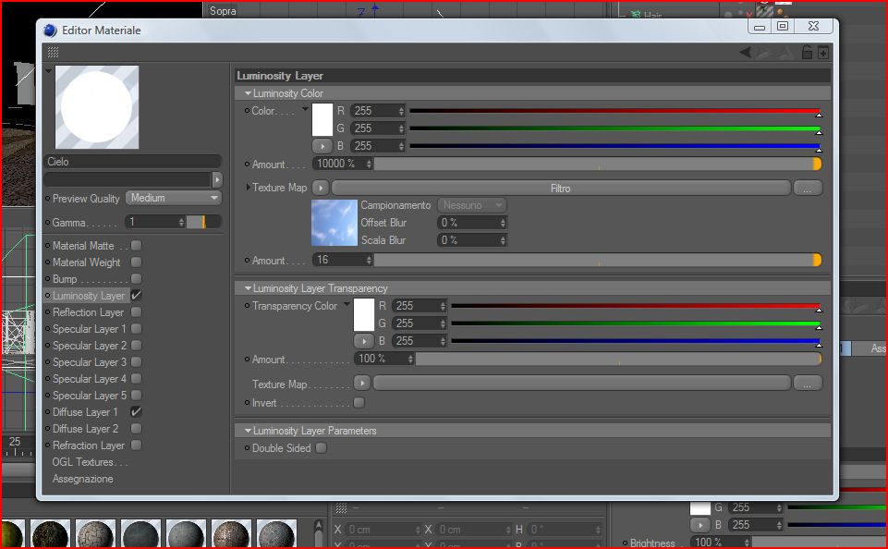The height and width of the screenshot is (549, 888).
Task: Select the grey cobblestone material sphere
Action: [95, 534]
